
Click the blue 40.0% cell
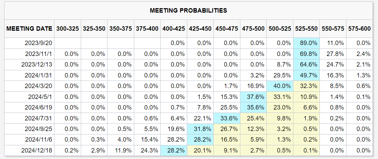click(280, 86)
